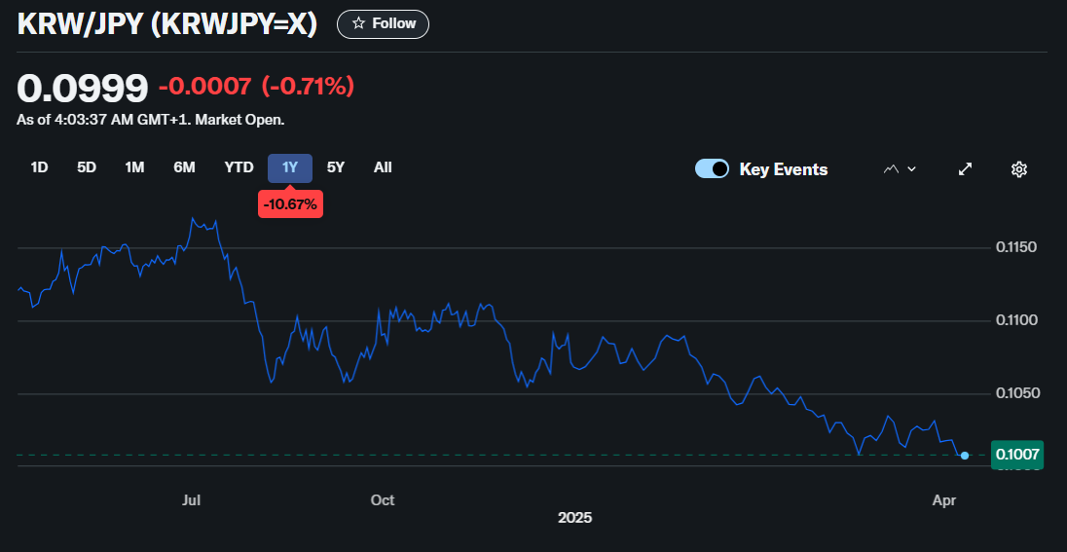The image size is (1067, 552).
Task: Select the 1D time range
Action: 39,167
